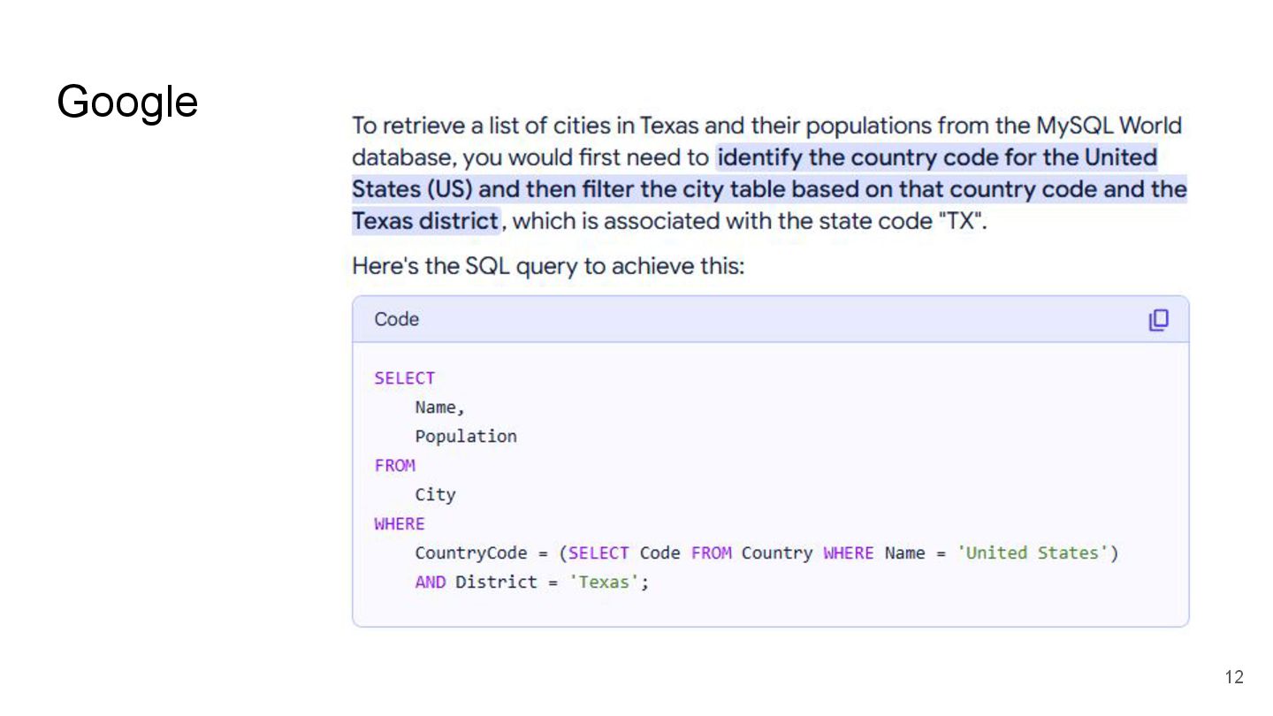Click highlighted text 'identify the country code for the United'
The height and width of the screenshot is (716, 1273).
click(x=937, y=157)
